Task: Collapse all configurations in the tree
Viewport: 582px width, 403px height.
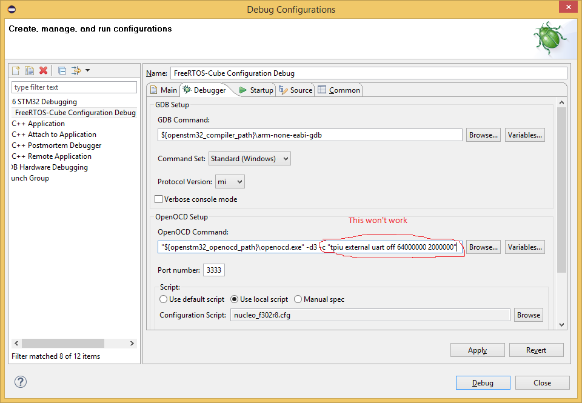Action: [62, 71]
